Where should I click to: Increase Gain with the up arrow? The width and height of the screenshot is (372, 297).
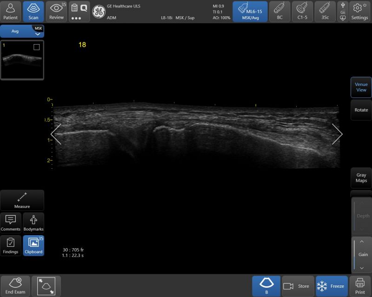click(x=362, y=242)
